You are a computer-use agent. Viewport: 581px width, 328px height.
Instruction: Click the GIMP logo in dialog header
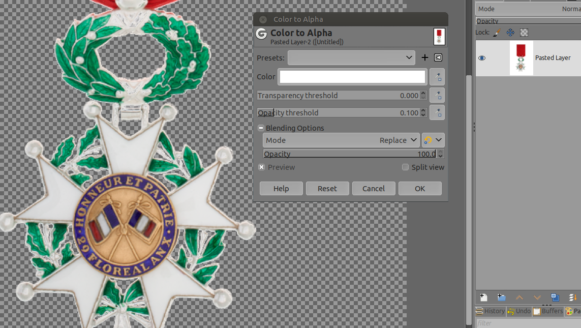[x=262, y=34]
